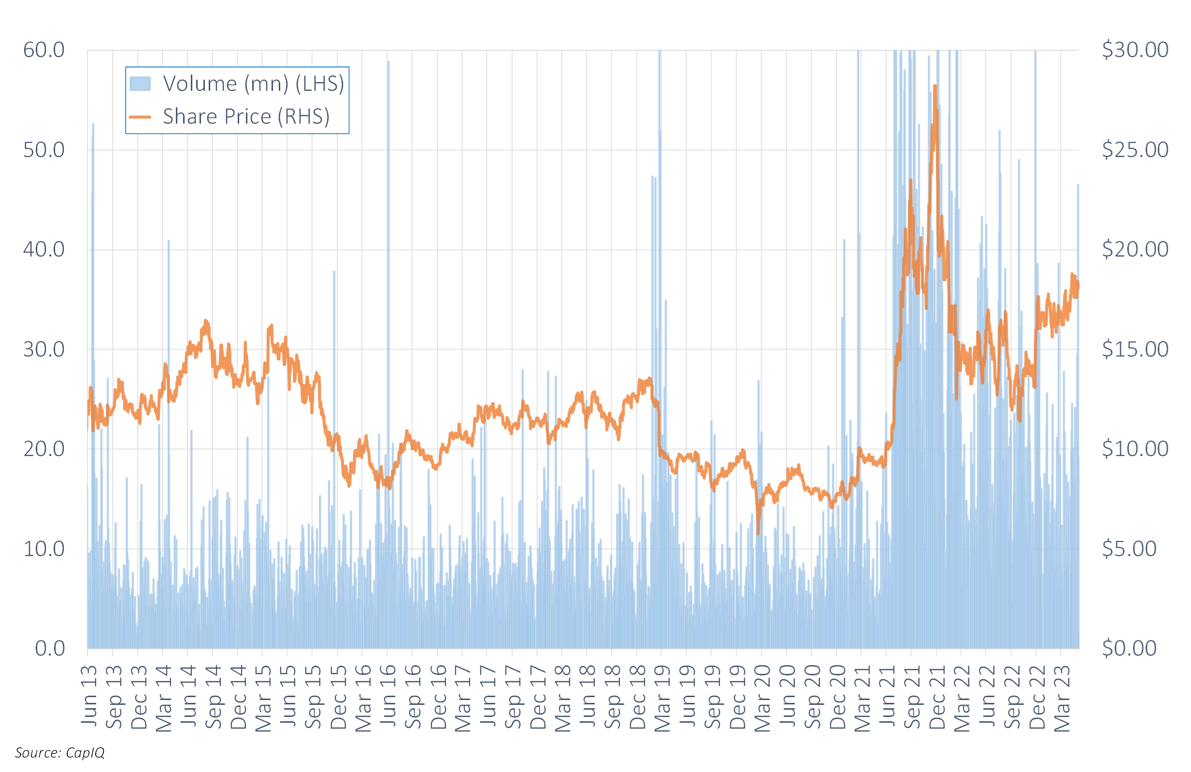1191x772 pixels.
Task: Click the Jun 16 date axis label
Action: (388, 697)
